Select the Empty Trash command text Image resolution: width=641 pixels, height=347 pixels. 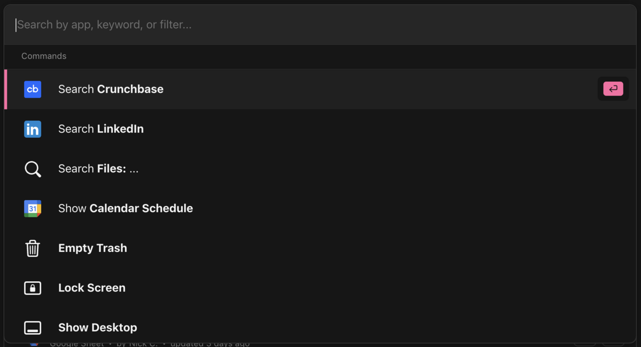tap(92, 248)
